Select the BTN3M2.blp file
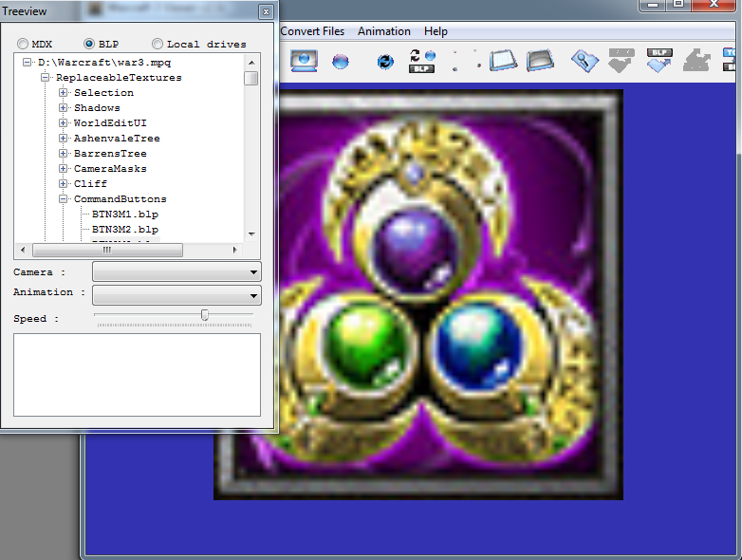Image resolution: width=742 pixels, height=560 pixels. (125, 230)
